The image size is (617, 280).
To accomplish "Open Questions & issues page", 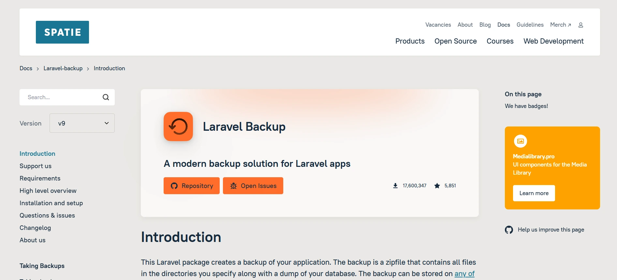I will pos(47,215).
